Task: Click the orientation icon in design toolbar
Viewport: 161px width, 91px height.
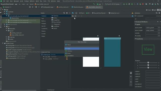Action: (x=76, y=13)
